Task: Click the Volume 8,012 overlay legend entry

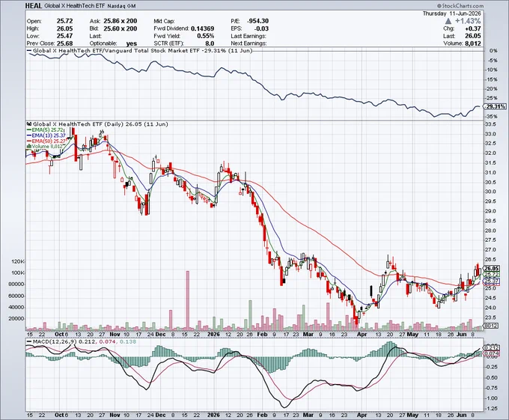Action: click(x=45, y=147)
